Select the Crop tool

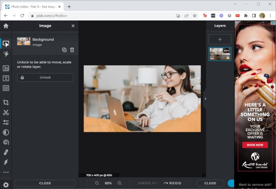(x=6, y=102)
